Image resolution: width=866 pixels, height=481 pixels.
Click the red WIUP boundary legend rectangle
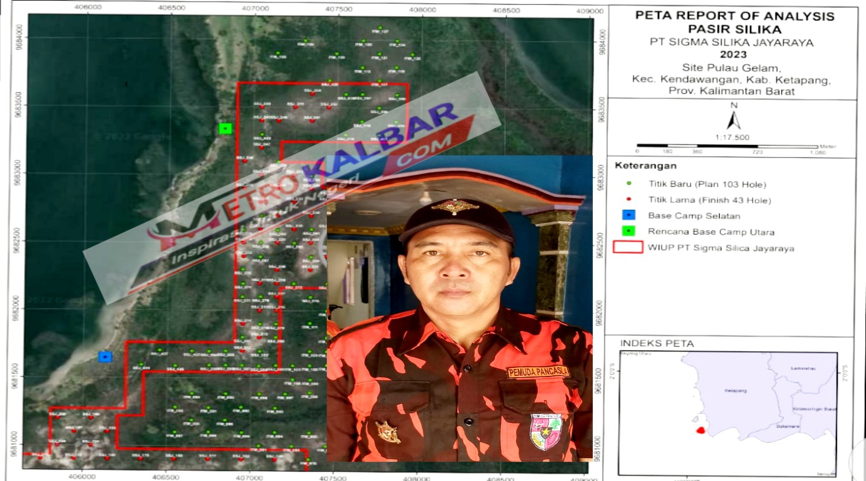point(628,247)
